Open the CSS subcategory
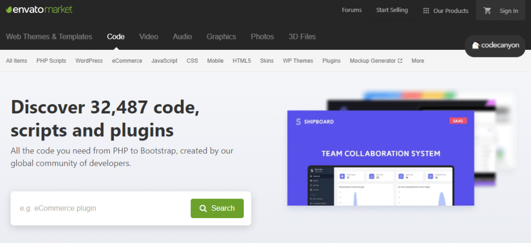This screenshot has width=531, height=243. 192,61
